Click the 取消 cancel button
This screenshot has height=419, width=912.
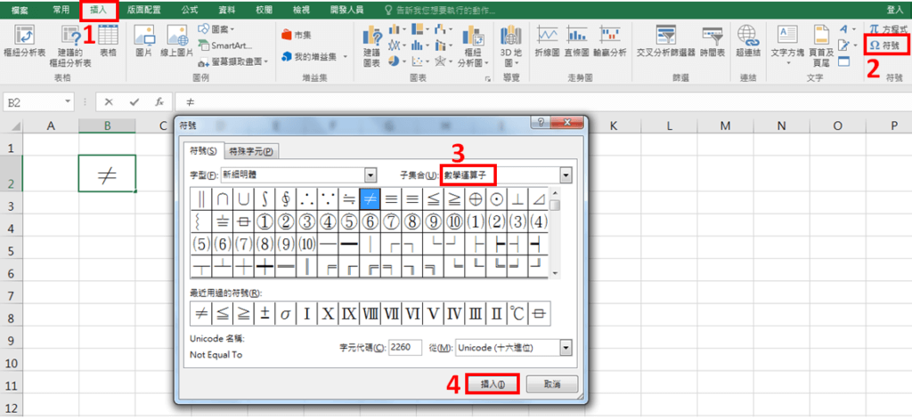click(552, 384)
